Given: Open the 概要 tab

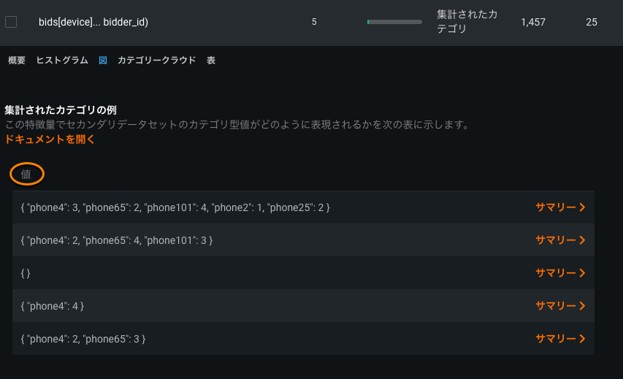Looking at the screenshot, I should point(17,61).
